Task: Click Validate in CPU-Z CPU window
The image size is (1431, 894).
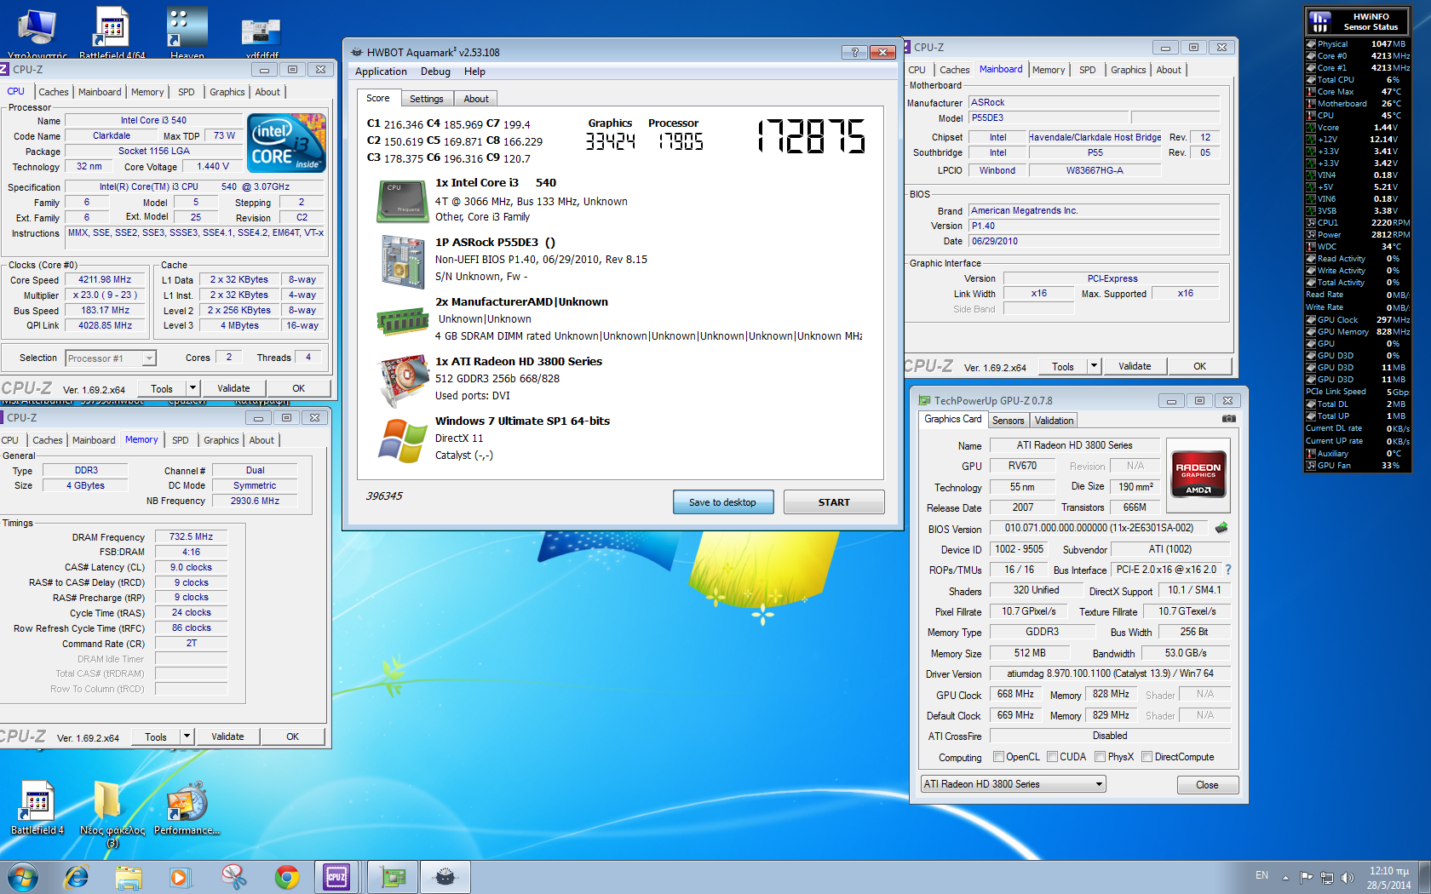Action: (233, 388)
